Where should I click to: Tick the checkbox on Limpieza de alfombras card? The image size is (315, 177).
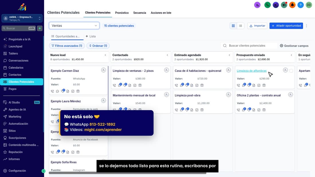[291, 71]
